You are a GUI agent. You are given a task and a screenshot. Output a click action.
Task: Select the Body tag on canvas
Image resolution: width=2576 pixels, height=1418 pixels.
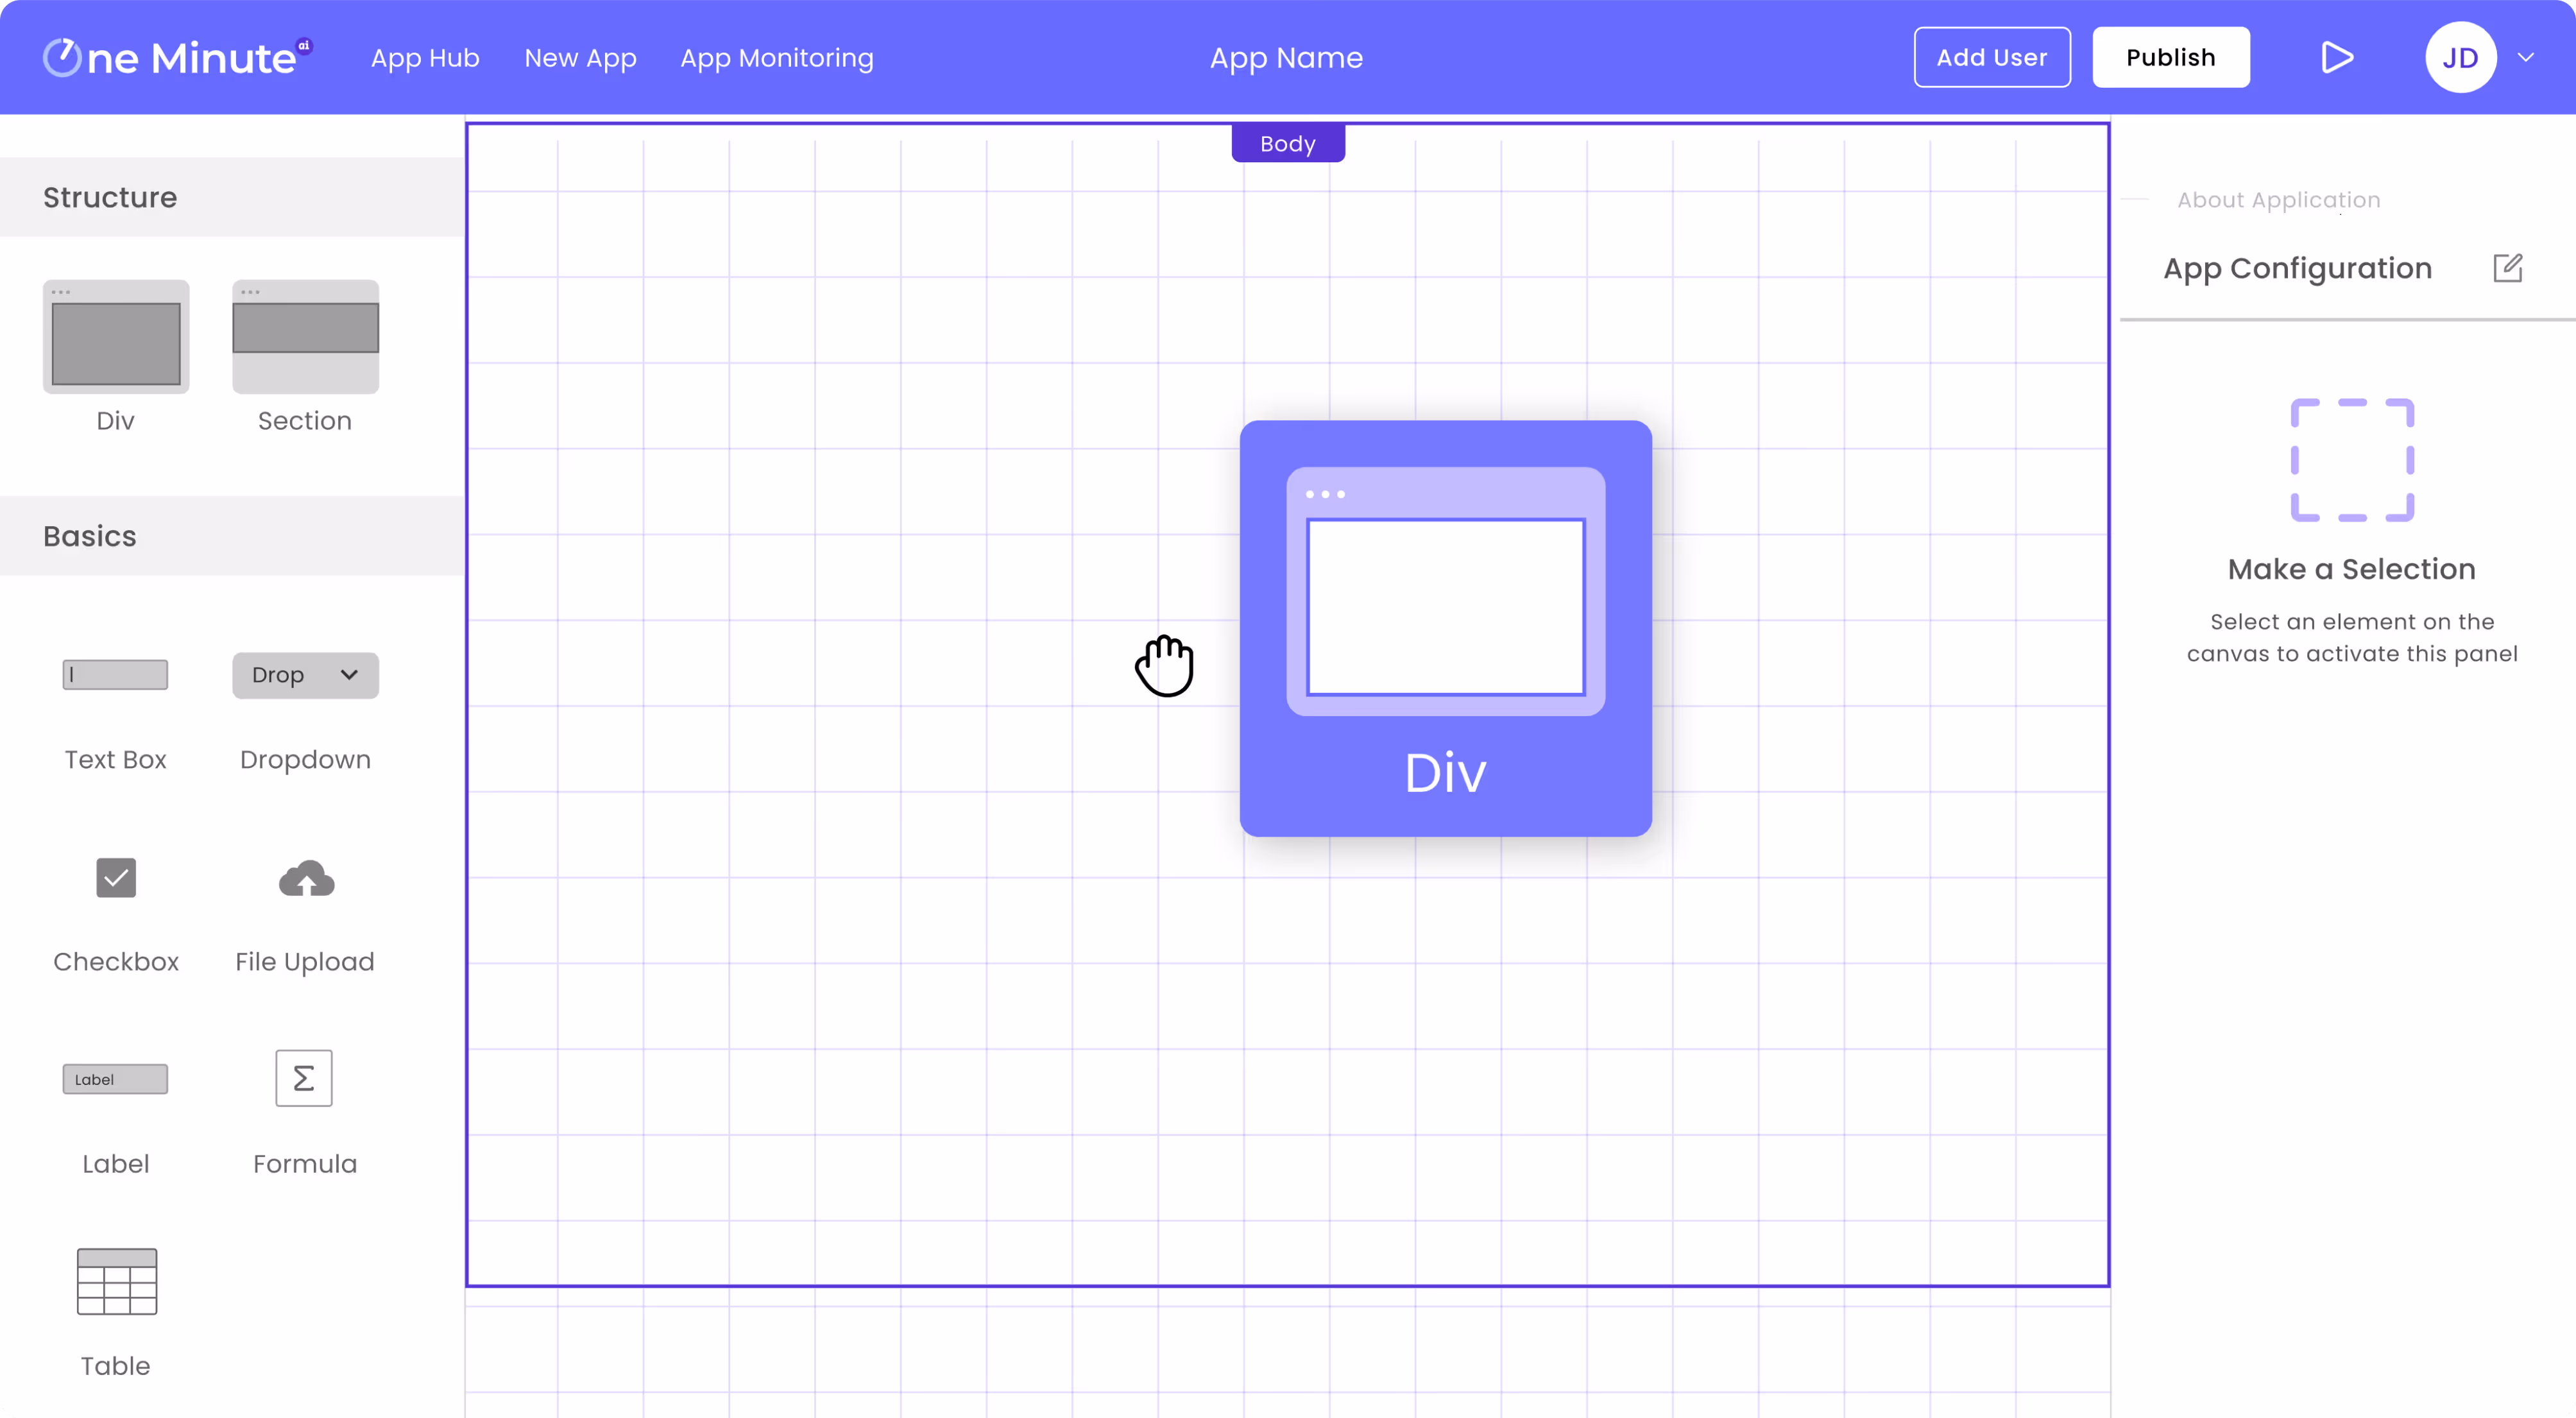[x=1288, y=143]
